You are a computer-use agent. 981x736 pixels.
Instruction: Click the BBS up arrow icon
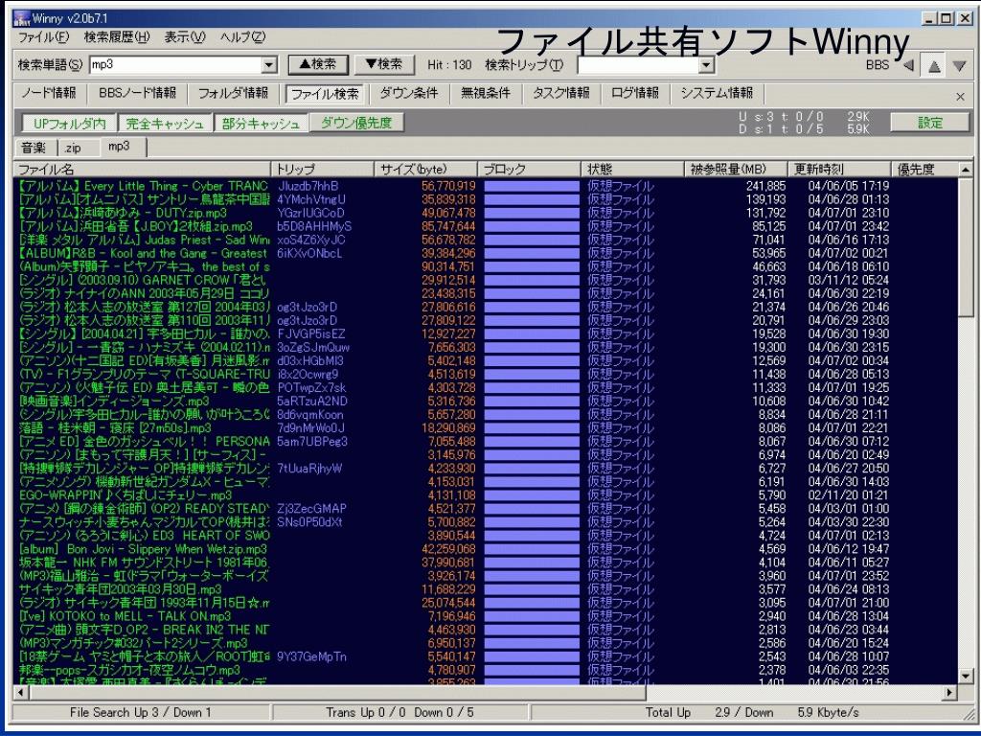pos(934,66)
